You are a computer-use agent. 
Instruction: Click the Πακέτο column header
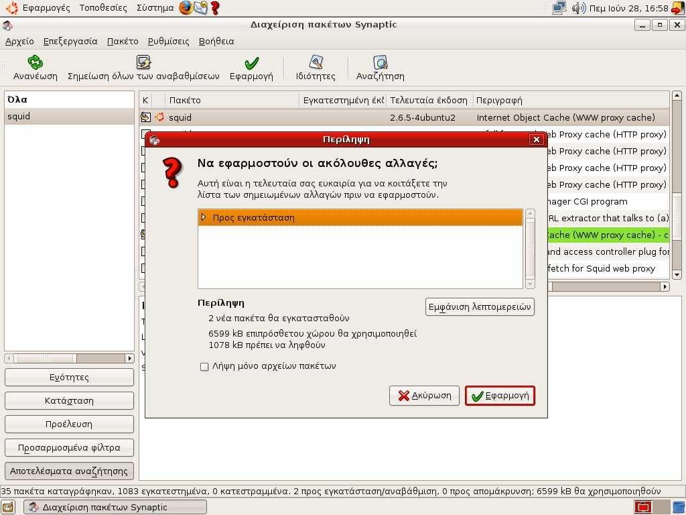click(x=232, y=101)
